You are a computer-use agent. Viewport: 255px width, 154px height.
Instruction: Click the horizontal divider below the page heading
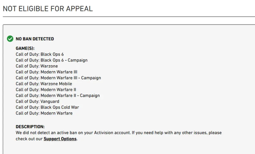point(129,17)
